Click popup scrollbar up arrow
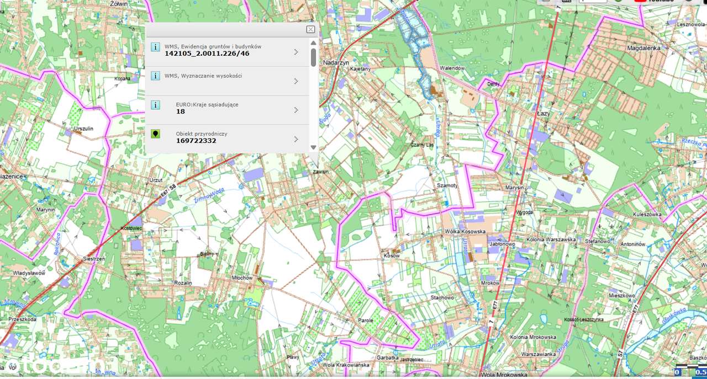 point(313,42)
